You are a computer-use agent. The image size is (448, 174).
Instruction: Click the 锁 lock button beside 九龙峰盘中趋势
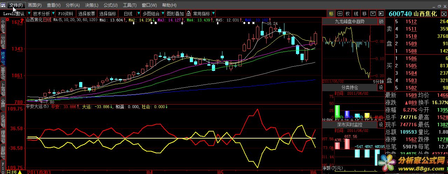point(381,22)
